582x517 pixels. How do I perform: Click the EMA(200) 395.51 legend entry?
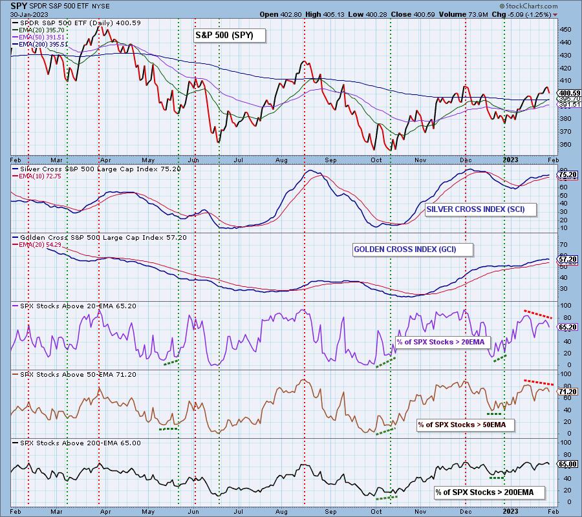(39, 44)
